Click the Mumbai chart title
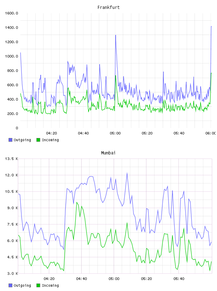 point(108,153)
